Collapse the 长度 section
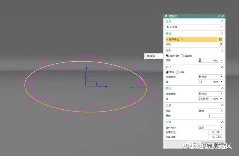This screenshot has height=156, width=239. [222, 105]
